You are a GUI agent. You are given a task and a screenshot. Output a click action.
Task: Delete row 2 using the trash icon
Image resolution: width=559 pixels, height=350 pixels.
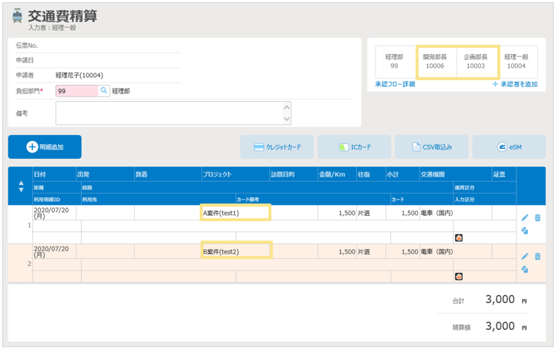[537, 257]
